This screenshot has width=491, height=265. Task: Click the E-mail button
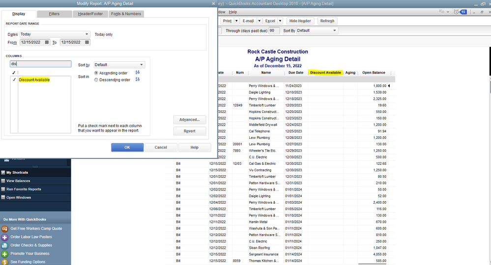tap(248, 21)
